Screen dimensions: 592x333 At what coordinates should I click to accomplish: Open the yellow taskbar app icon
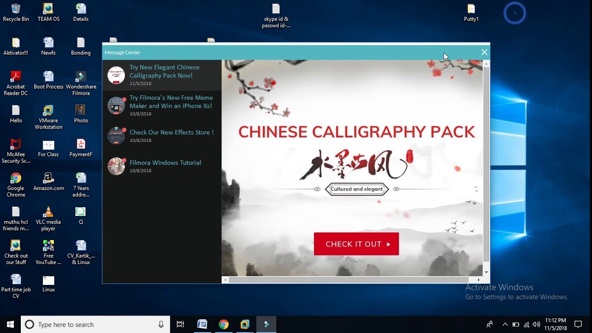245,324
